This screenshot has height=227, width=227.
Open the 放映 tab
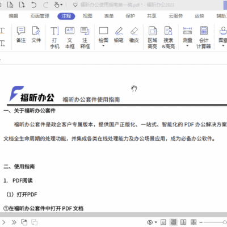pyautogui.click(x=199, y=16)
